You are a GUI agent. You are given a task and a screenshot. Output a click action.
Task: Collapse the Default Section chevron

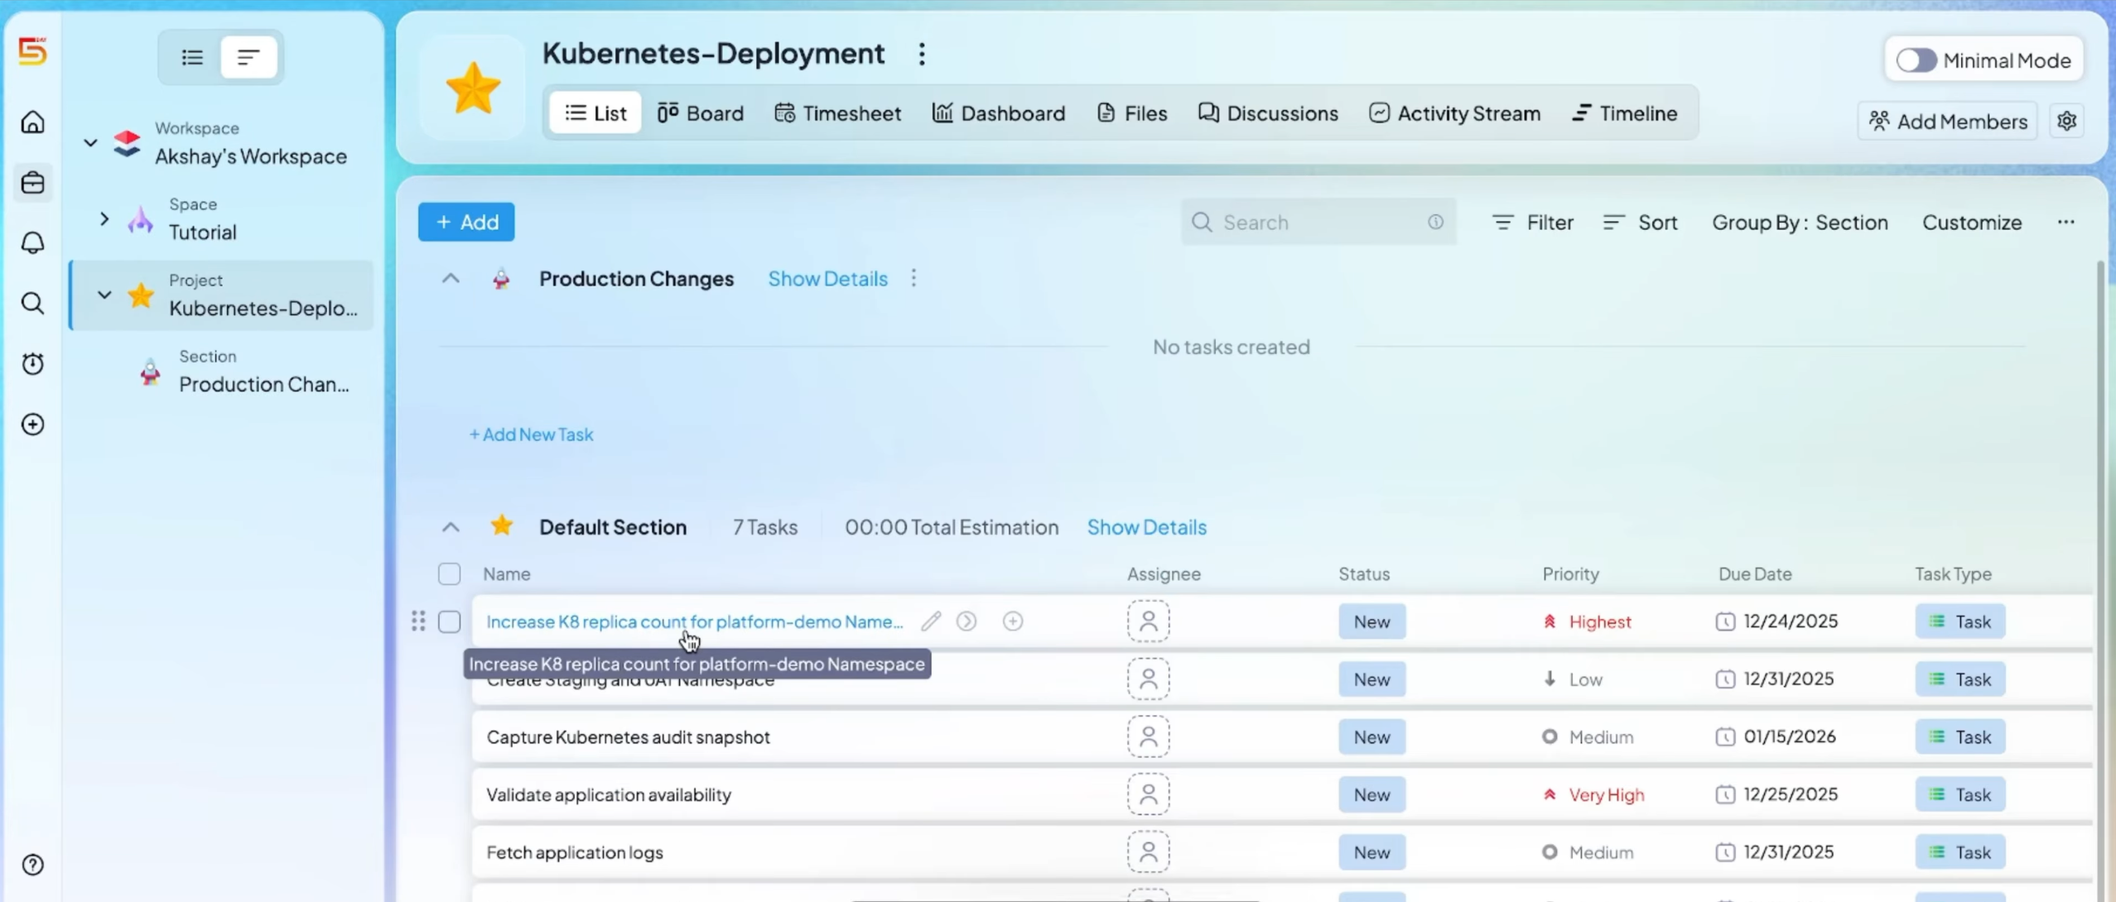coord(451,527)
